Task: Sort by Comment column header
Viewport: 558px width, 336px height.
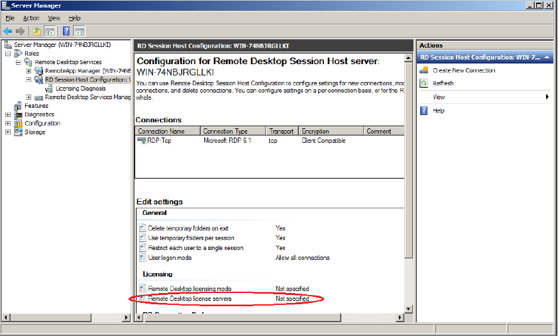Action: coord(384,131)
